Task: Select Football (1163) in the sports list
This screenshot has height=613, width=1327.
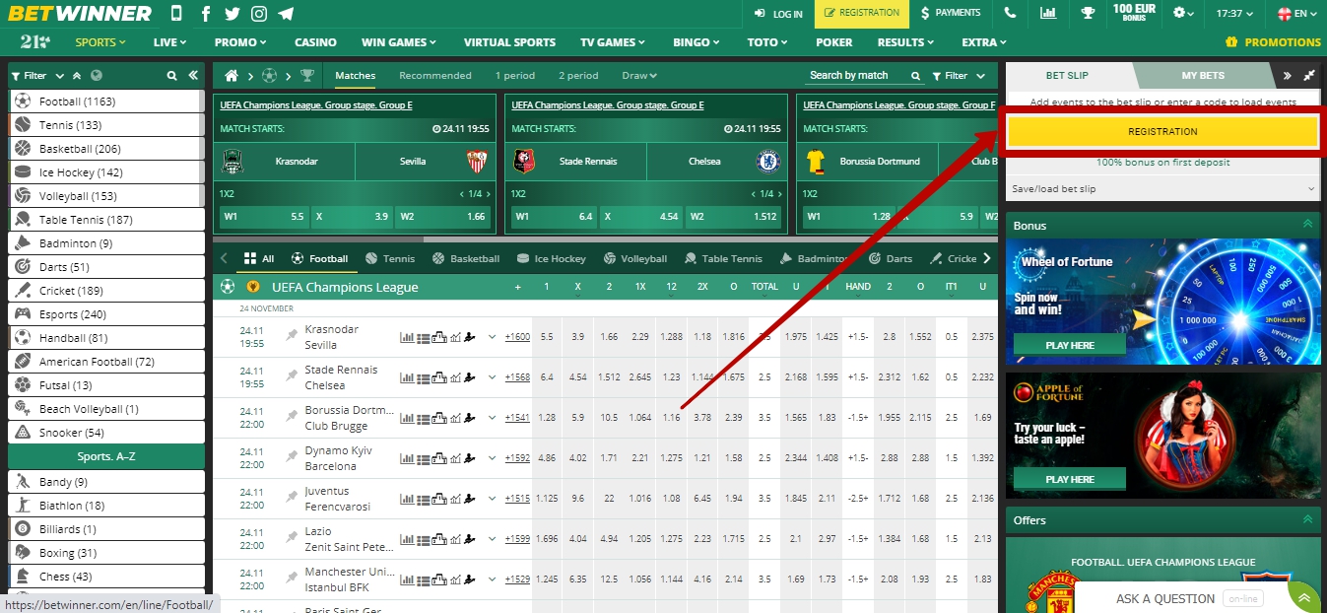Action: (106, 102)
